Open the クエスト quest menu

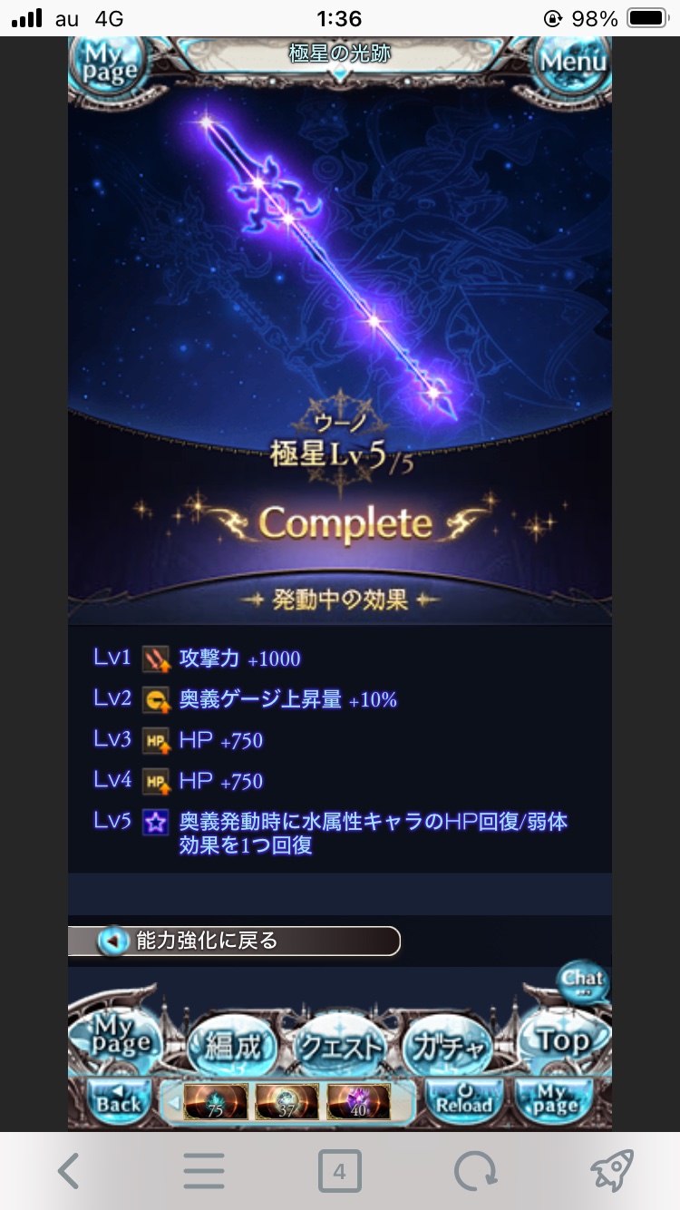pos(341,1045)
